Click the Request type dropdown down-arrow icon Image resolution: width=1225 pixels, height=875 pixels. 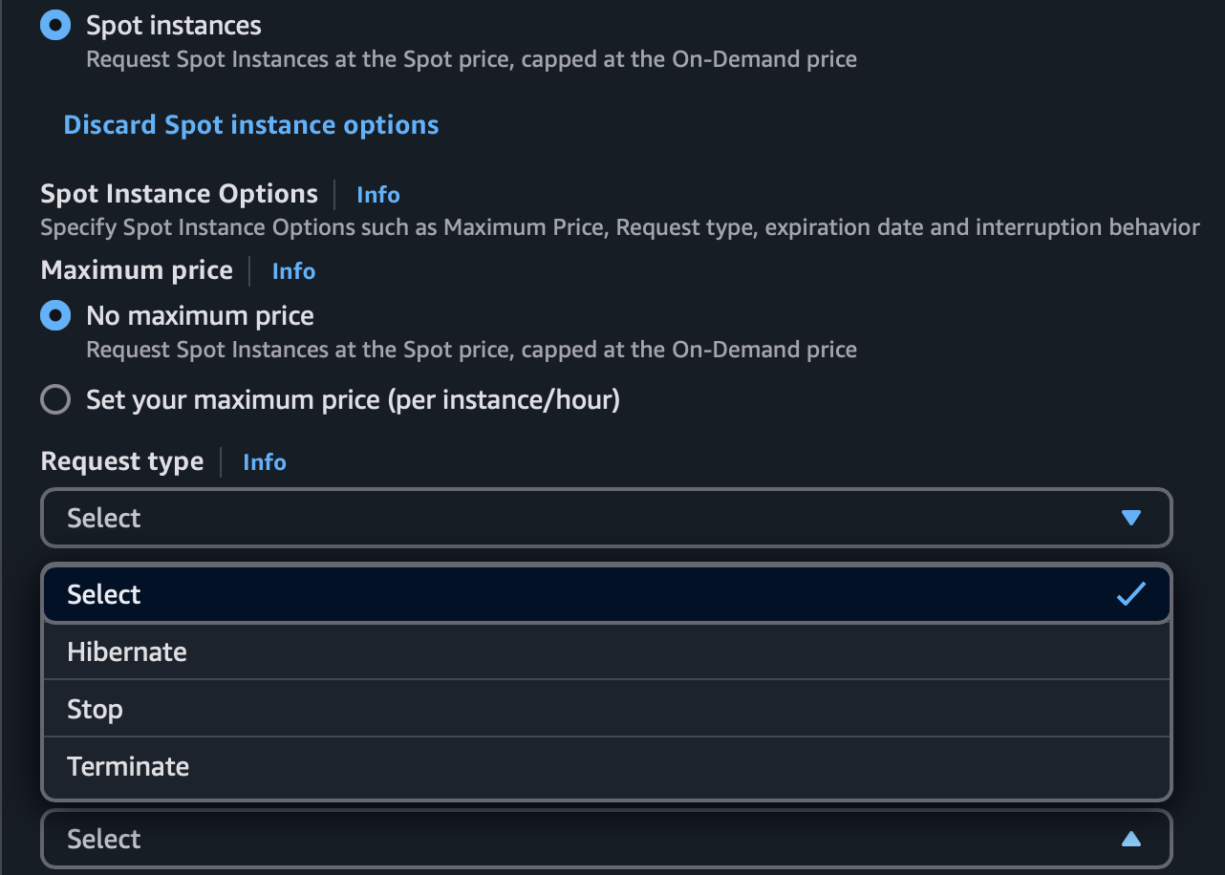pos(1131,518)
